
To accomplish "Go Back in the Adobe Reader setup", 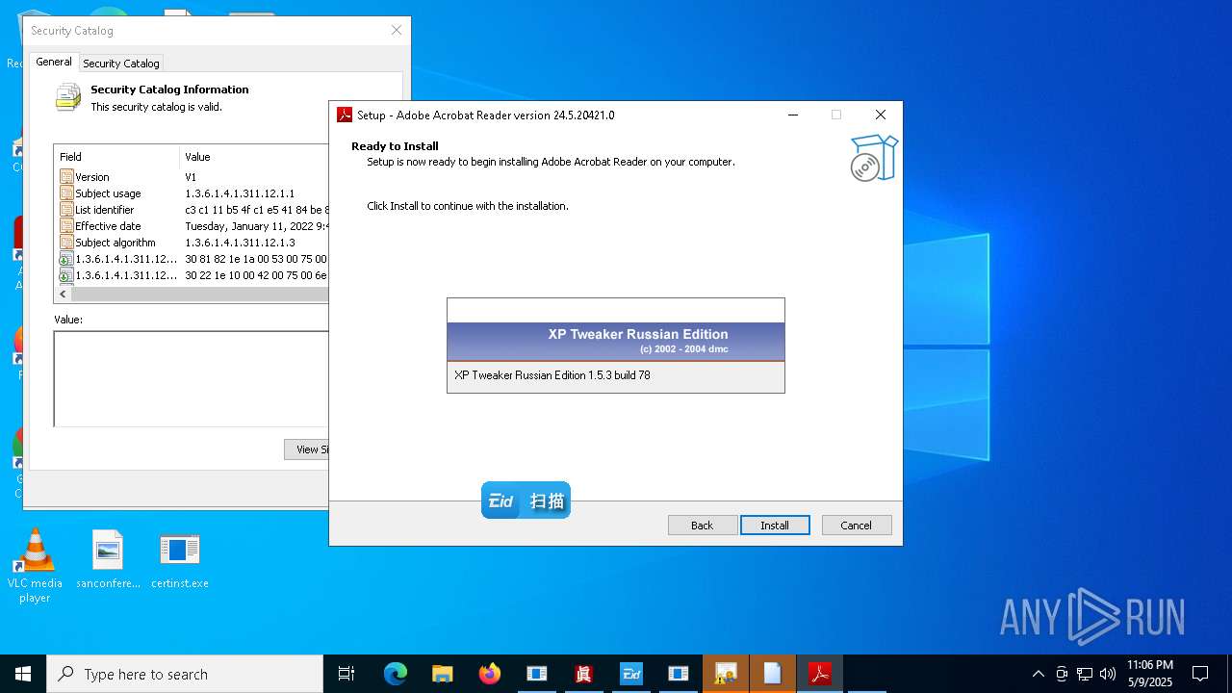I will (703, 525).
